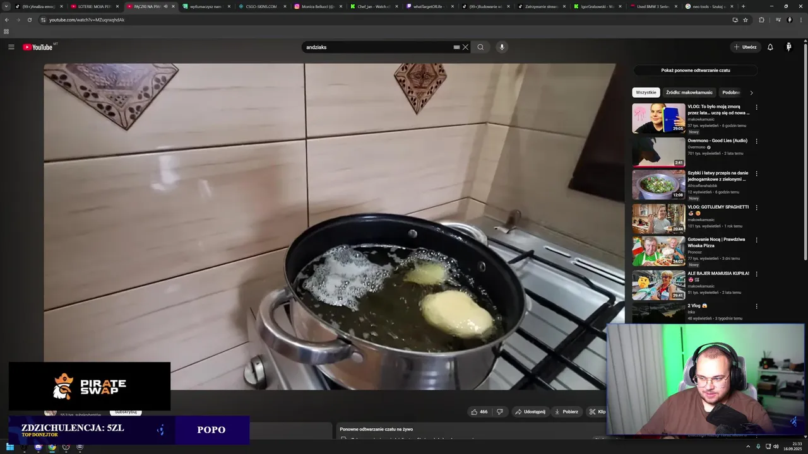Viewport: 808px width, 454px height.
Task: Open options for Gotowanie Nocą video
Action: (756, 240)
